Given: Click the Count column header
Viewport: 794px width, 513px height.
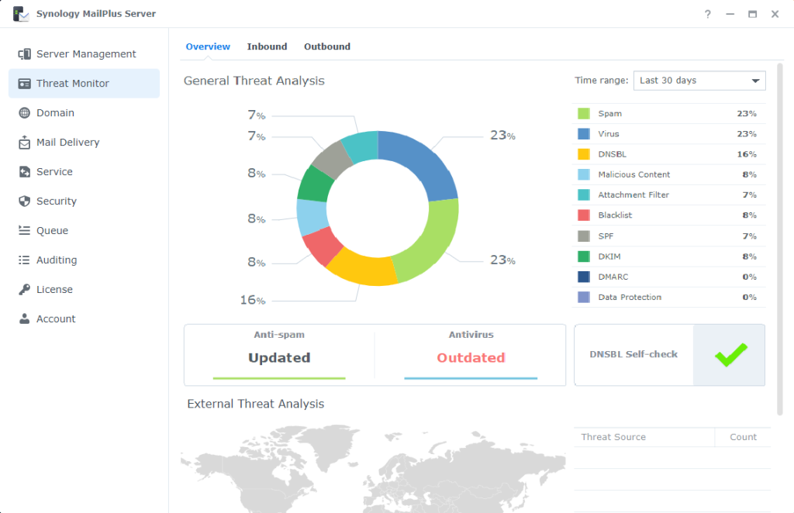Looking at the screenshot, I should (743, 437).
